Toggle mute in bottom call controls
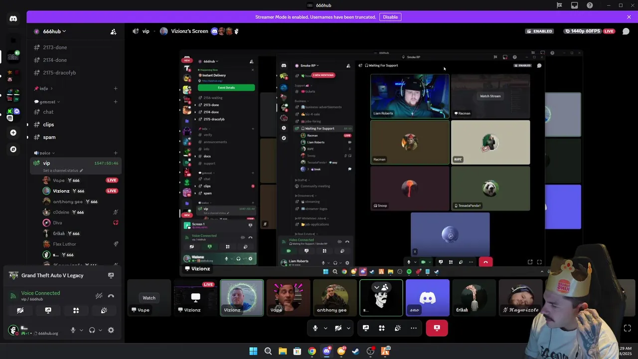This screenshot has width=638, height=359. [x=315, y=328]
